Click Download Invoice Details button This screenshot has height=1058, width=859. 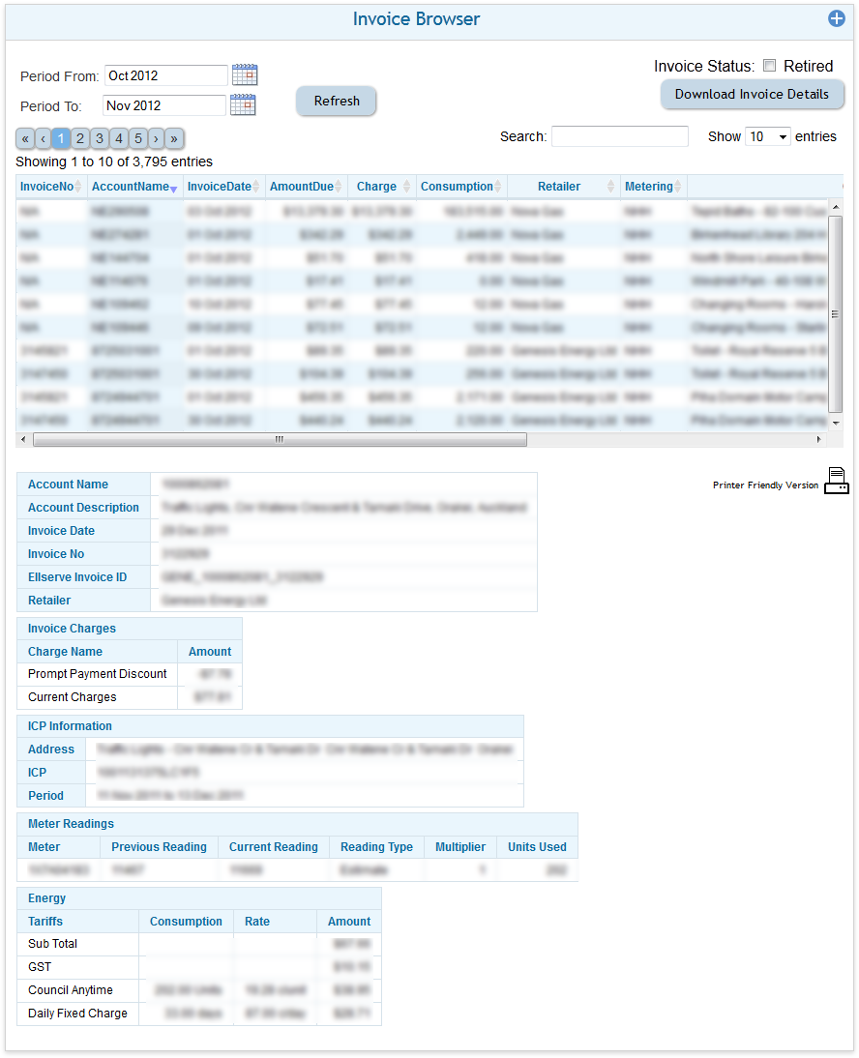[x=752, y=95]
